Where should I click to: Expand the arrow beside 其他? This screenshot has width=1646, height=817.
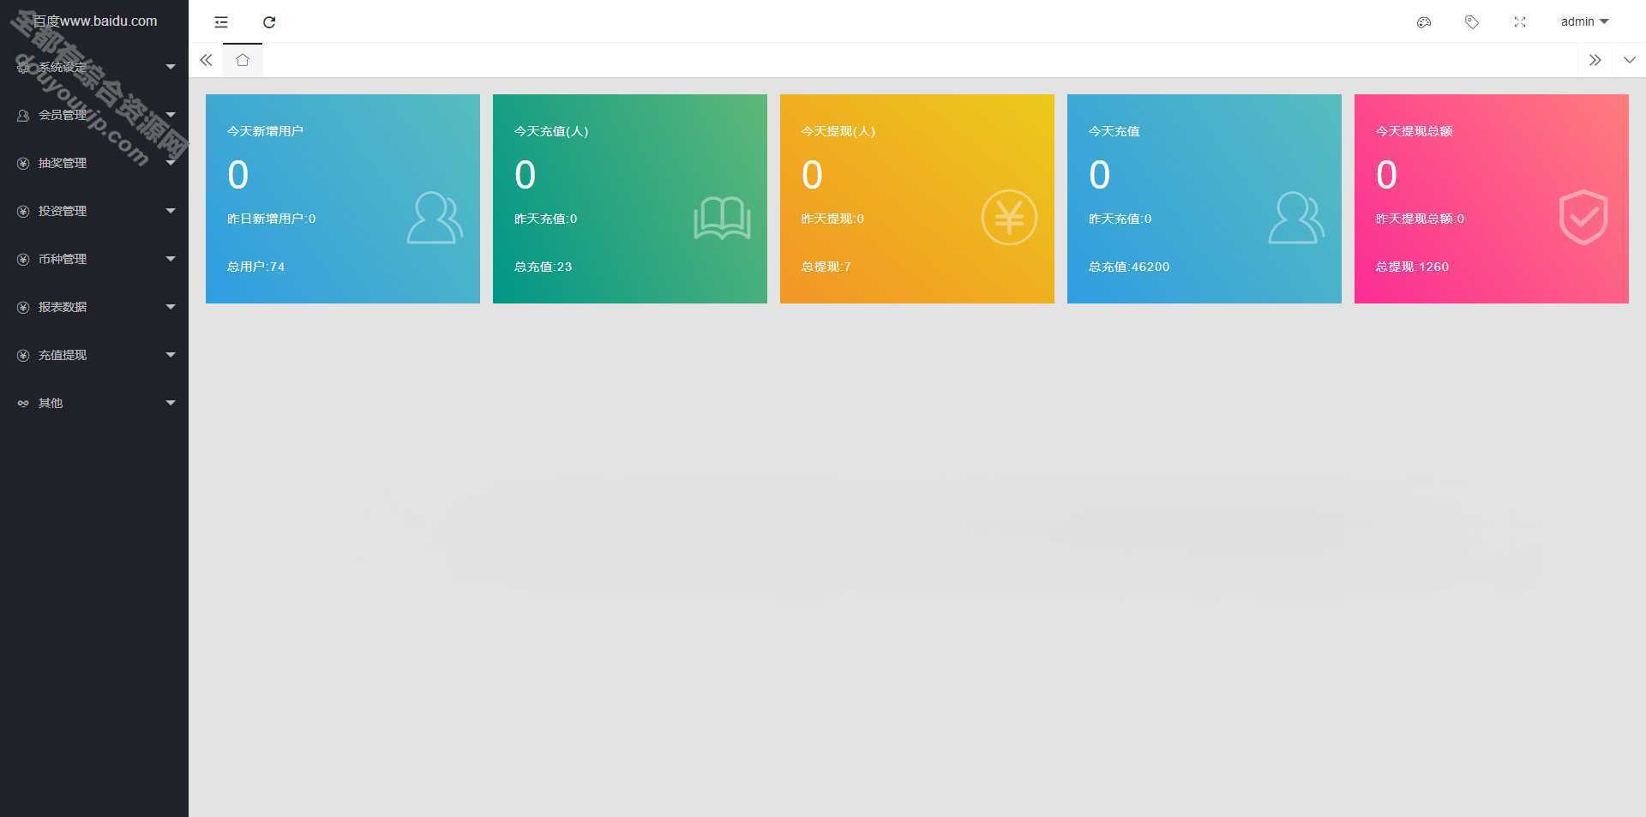[x=171, y=403]
